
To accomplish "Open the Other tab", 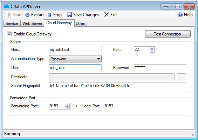I will pyautogui.click(x=81, y=24).
